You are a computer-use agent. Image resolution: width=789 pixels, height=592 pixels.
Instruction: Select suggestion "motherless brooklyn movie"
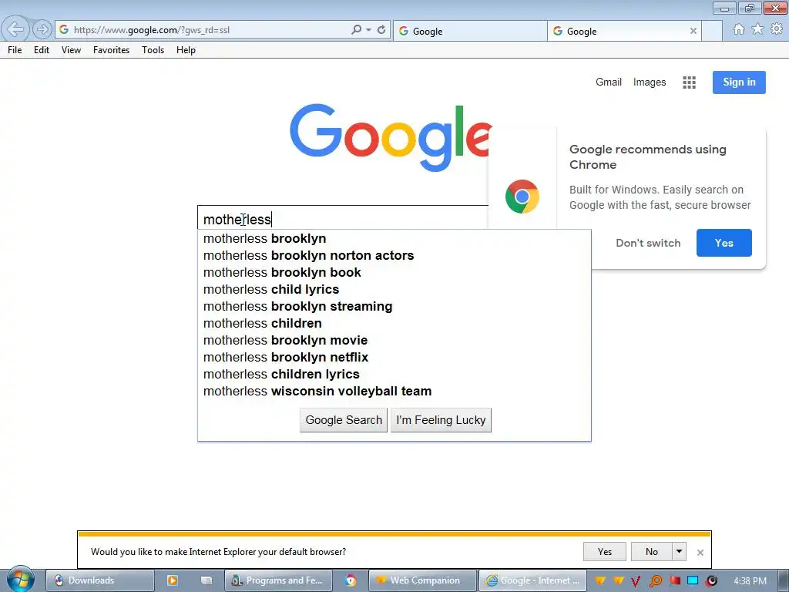tap(394, 340)
